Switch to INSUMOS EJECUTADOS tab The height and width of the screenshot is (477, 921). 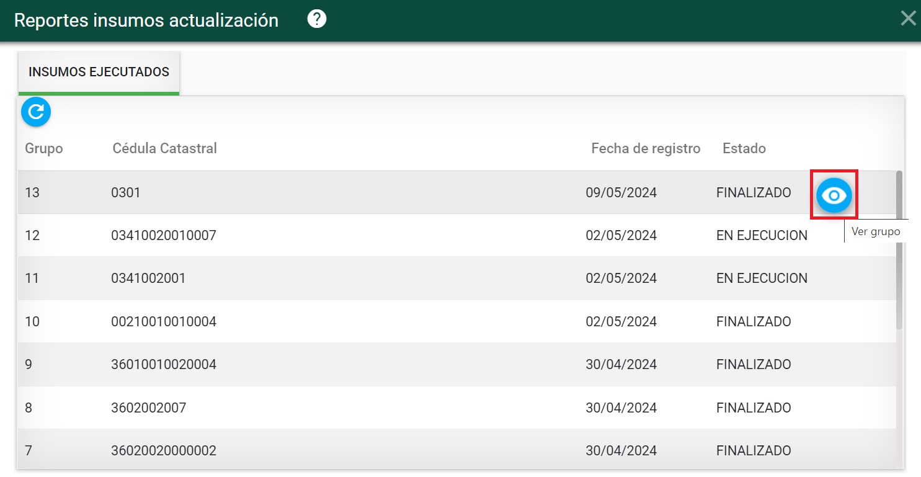click(99, 73)
